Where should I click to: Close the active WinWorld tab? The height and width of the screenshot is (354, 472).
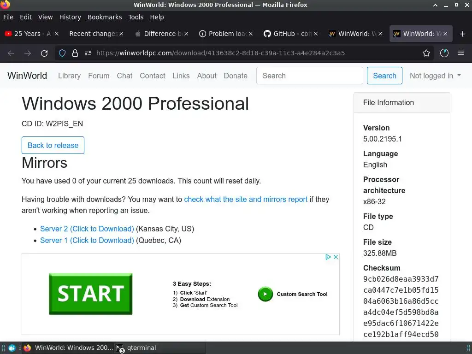(445, 34)
